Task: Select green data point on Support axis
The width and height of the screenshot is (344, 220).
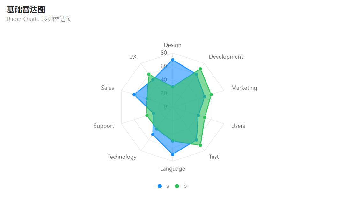Action: [x=147, y=115]
